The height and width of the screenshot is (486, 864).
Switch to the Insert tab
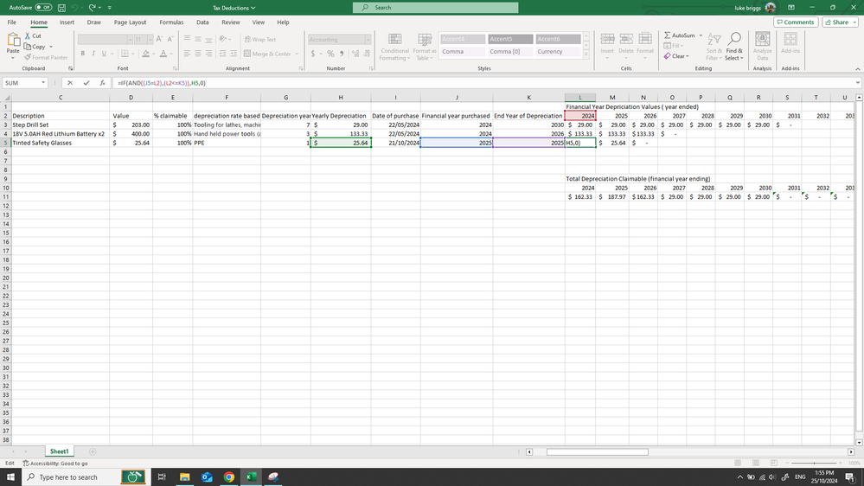tap(67, 22)
